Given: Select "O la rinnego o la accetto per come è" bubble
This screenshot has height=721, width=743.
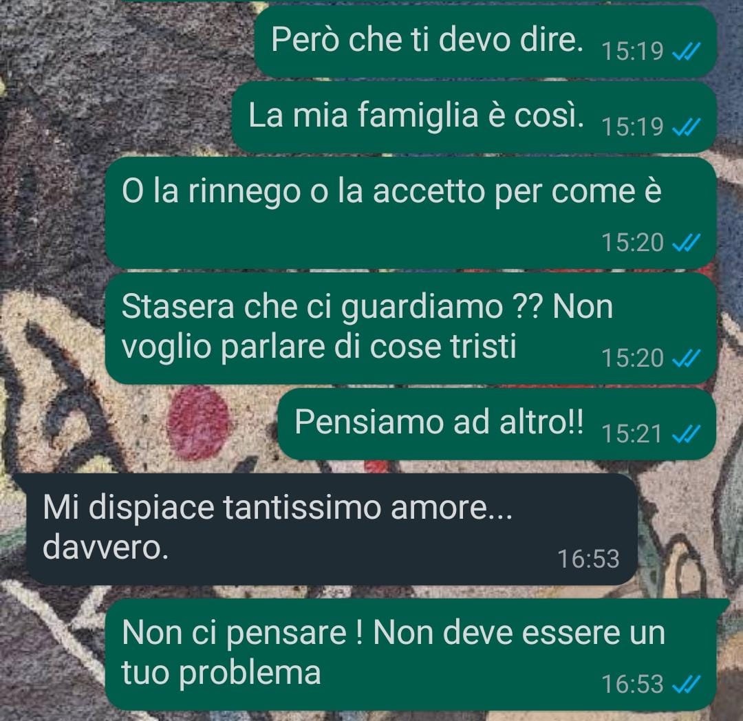Looking at the screenshot, I should point(410,213).
